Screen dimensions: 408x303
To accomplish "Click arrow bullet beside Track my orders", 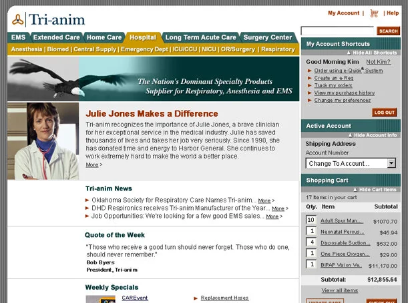I will [x=309, y=85].
